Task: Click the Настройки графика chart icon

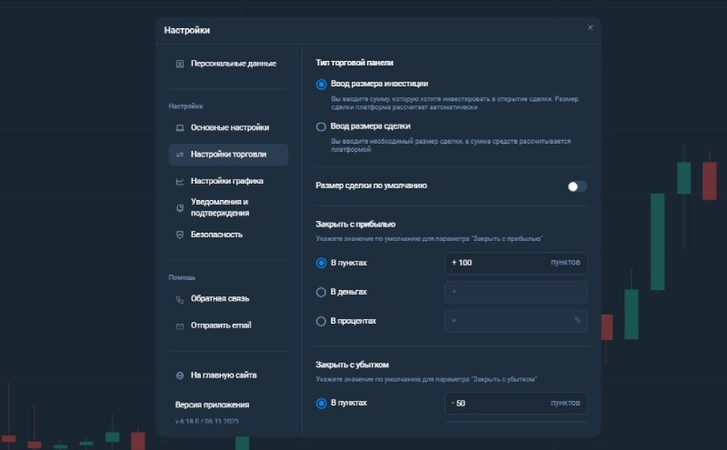Action: tap(180, 181)
